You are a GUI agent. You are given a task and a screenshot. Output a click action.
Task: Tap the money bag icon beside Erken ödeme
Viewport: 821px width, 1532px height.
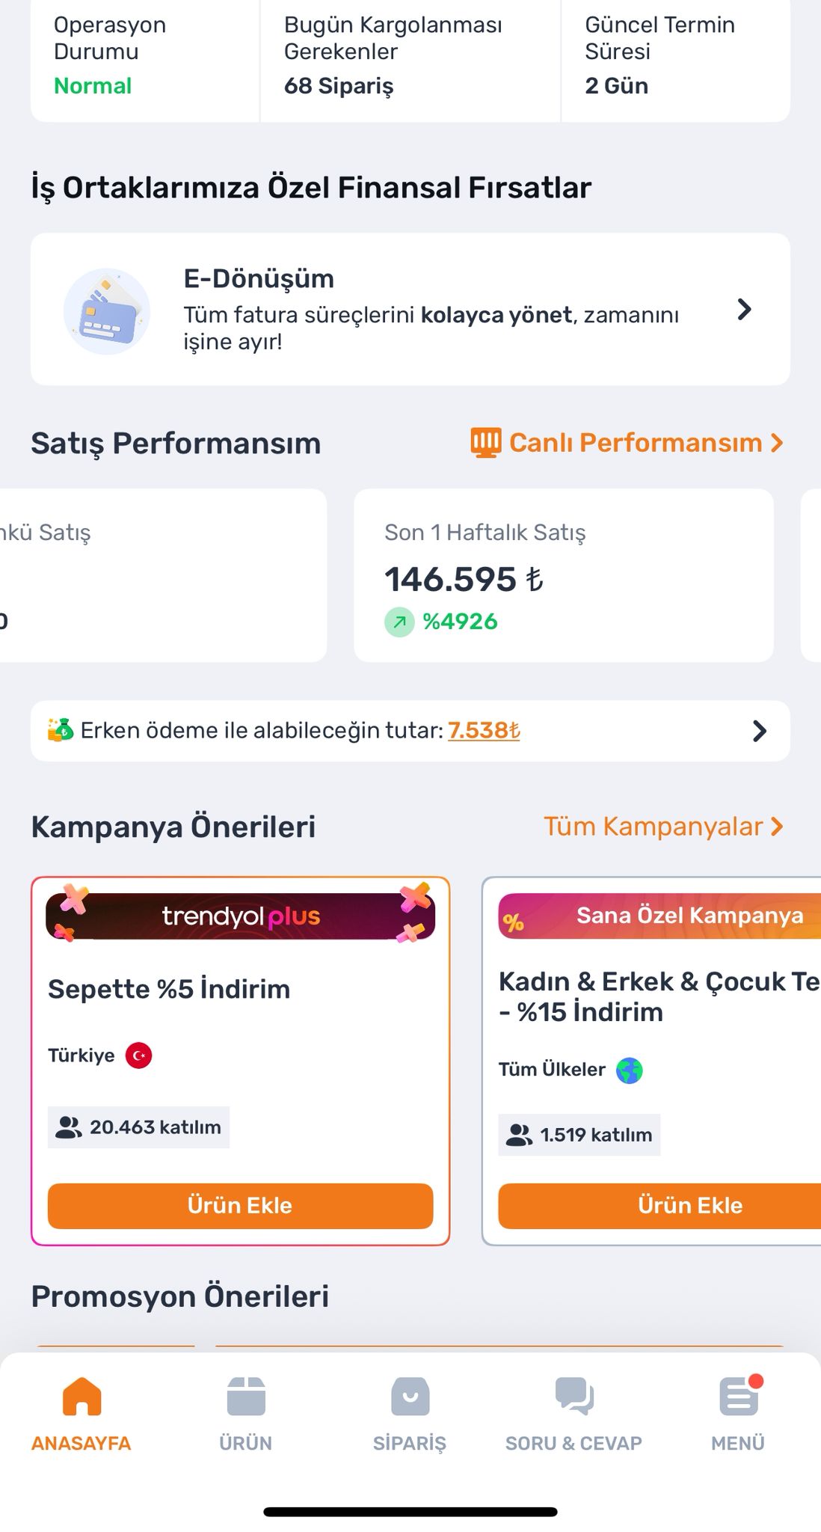pyautogui.click(x=60, y=729)
